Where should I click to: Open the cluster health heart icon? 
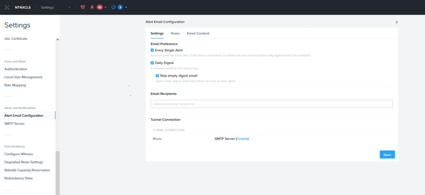click(83, 7)
